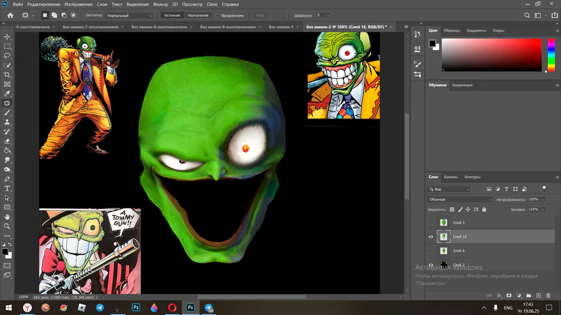The image size is (561, 315).
Task: Switch to the Каналы tab
Action: 451,177
